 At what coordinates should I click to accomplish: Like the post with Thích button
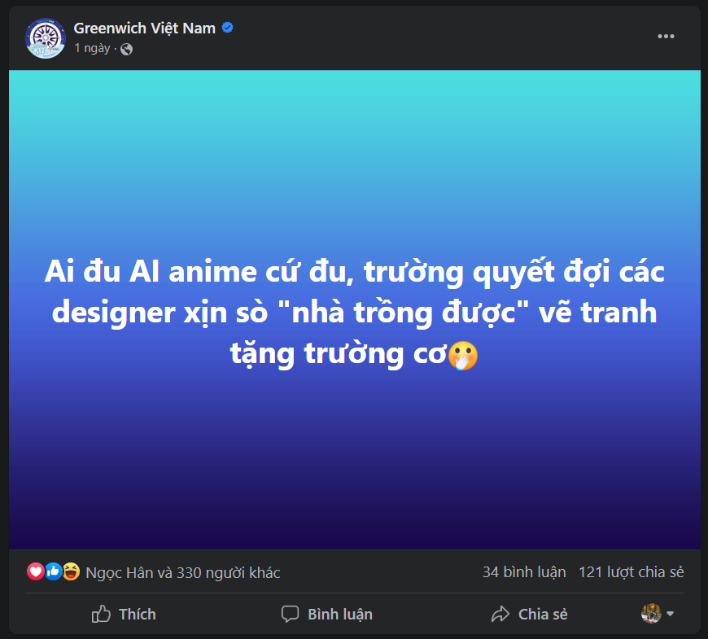124,614
